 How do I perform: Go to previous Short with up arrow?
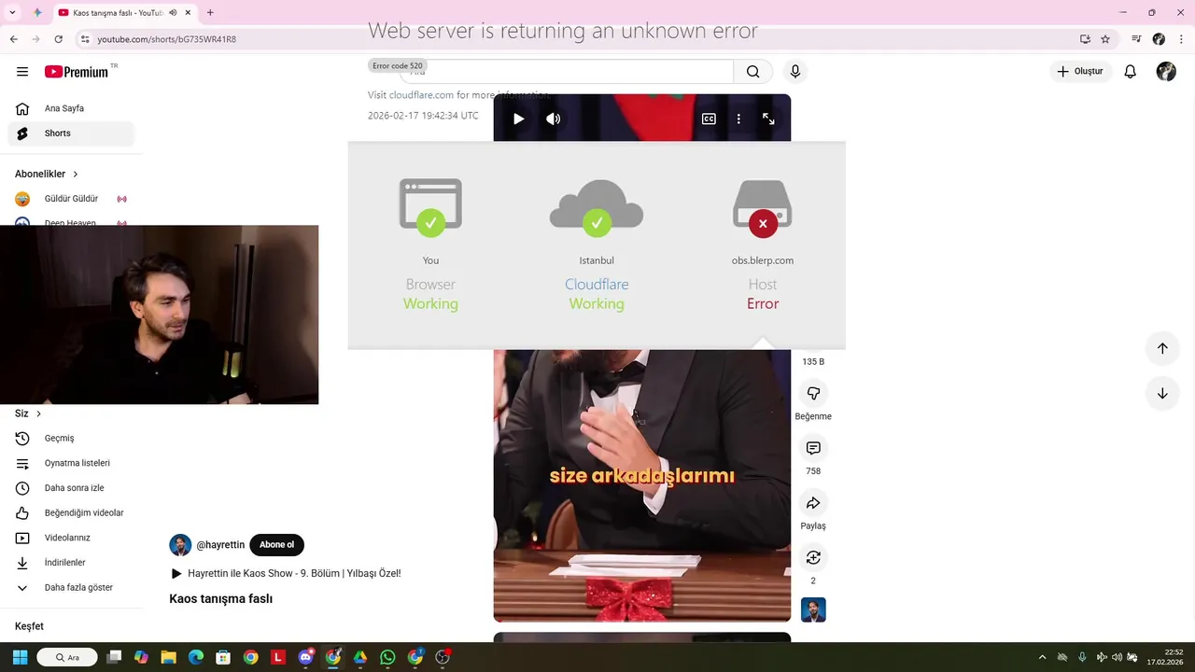pos(1162,348)
